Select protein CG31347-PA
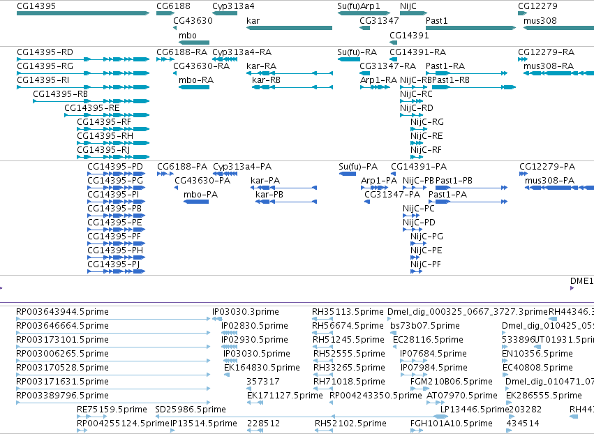The width and height of the screenshot is (594, 434). (392, 195)
